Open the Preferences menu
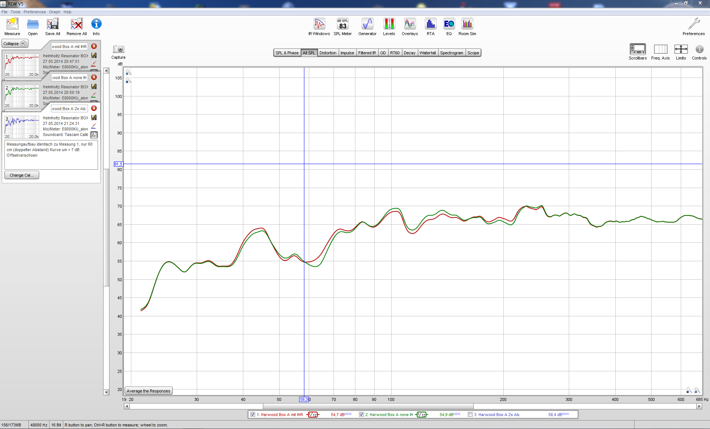Image resolution: width=710 pixels, height=429 pixels. (x=35, y=12)
